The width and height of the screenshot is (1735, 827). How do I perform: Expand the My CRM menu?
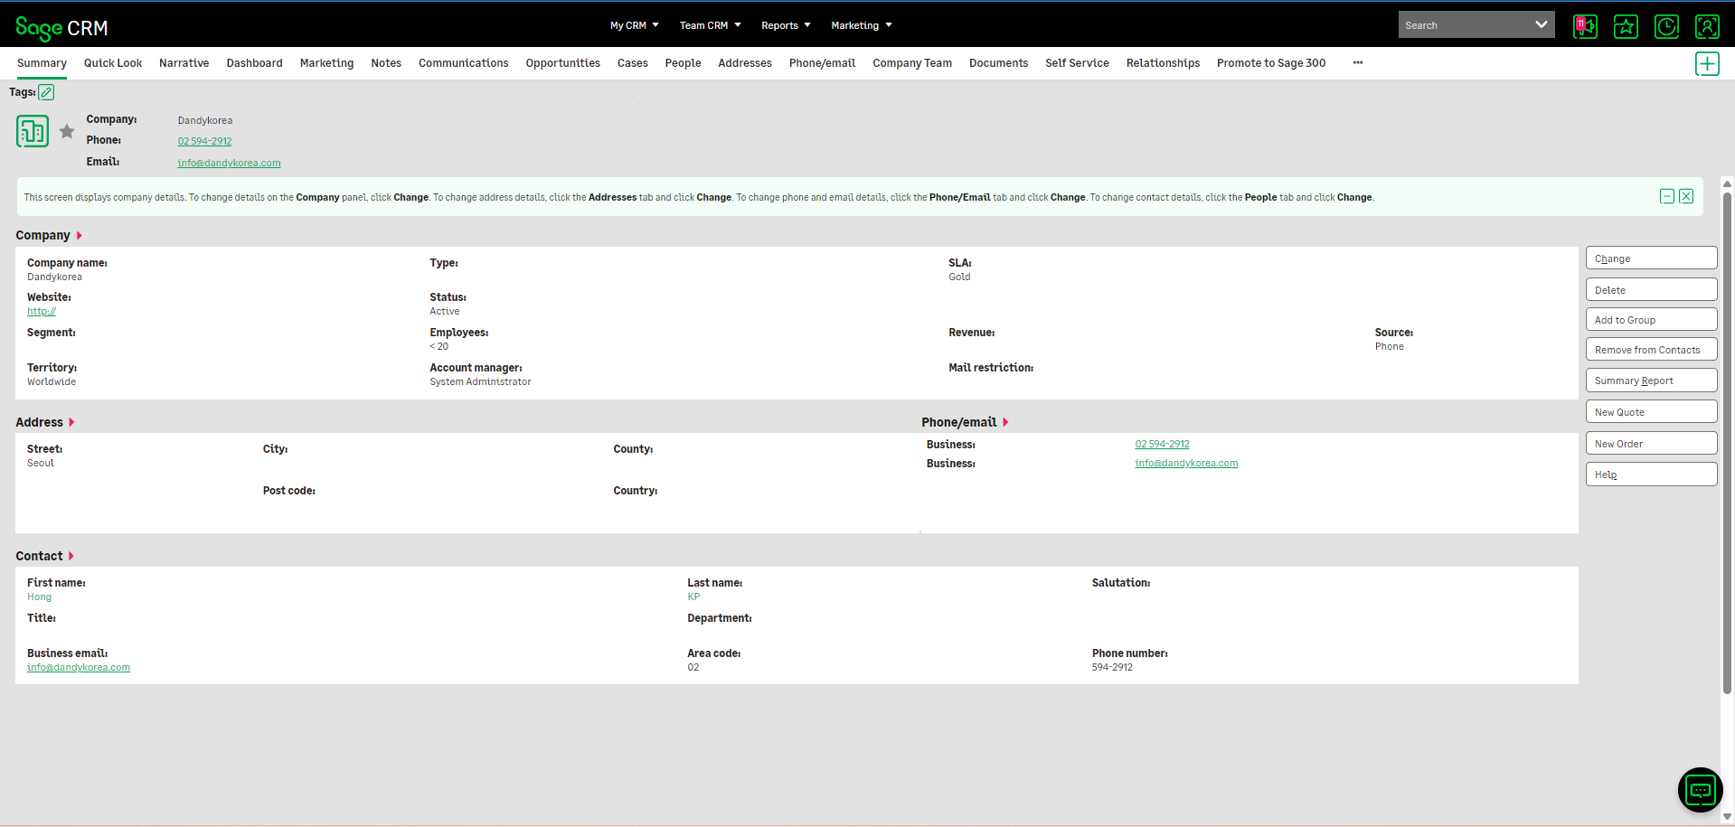click(x=635, y=25)
